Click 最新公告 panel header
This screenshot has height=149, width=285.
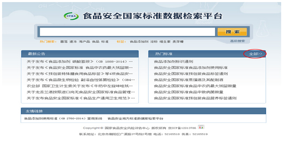pos(80,54)
